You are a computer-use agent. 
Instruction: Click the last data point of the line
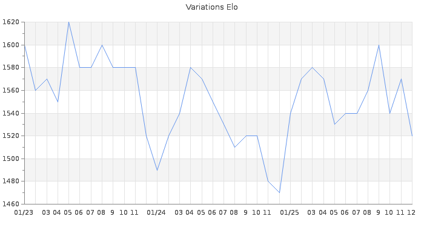(x=412, y=136)
